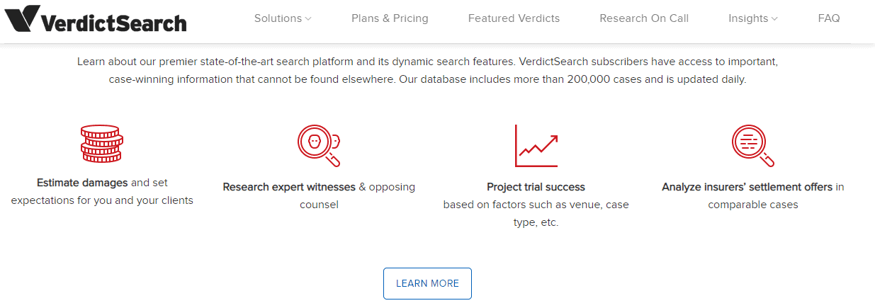Click the VerdictSearch wordmark text
Image resolution: width=875 pixels, height=308 pixels.
pos(114,21)
